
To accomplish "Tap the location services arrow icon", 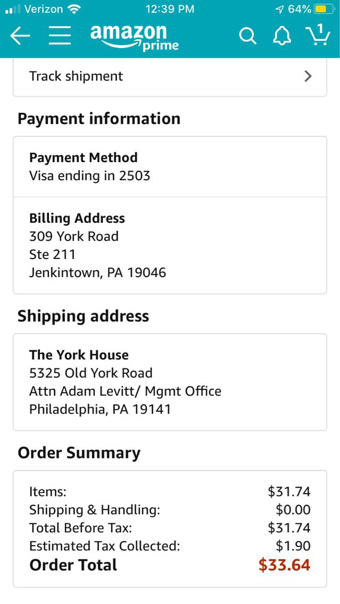I will click(x=279, y=9).
